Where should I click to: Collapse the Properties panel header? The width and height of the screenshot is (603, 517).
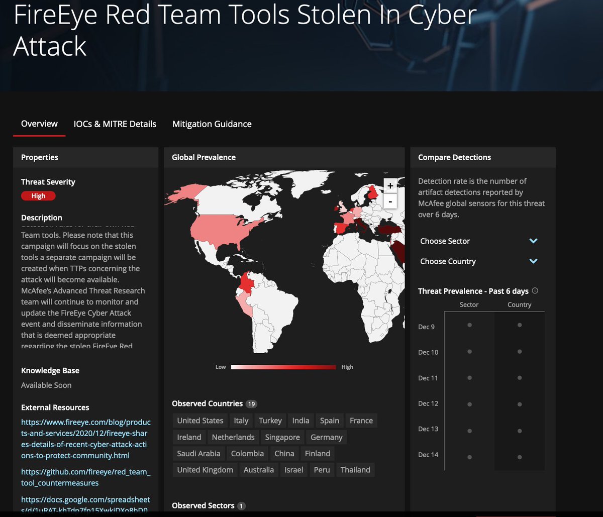[39, 157]
